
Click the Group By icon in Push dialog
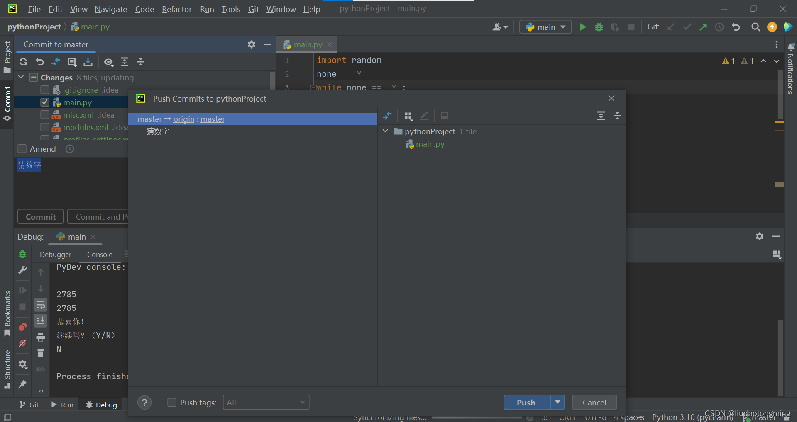pos(408,116)
